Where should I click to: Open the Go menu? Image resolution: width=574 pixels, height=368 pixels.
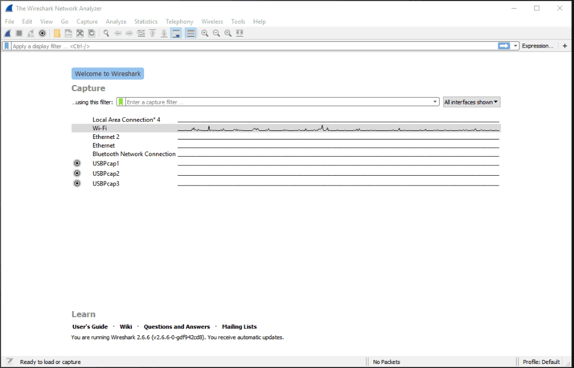(65, 22)
